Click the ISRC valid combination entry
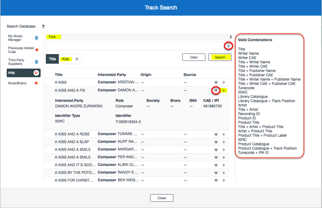The height and width of the screenshot is (208, 322). click(242, 140)
